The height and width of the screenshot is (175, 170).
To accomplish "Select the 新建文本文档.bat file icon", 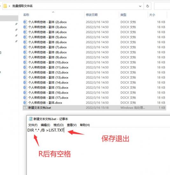I will click(x=25, y=108).
